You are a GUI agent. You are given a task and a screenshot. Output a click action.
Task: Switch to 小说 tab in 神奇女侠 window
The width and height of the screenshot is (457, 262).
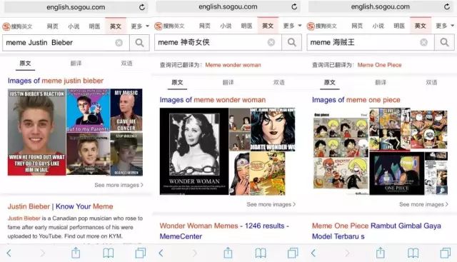226,26
